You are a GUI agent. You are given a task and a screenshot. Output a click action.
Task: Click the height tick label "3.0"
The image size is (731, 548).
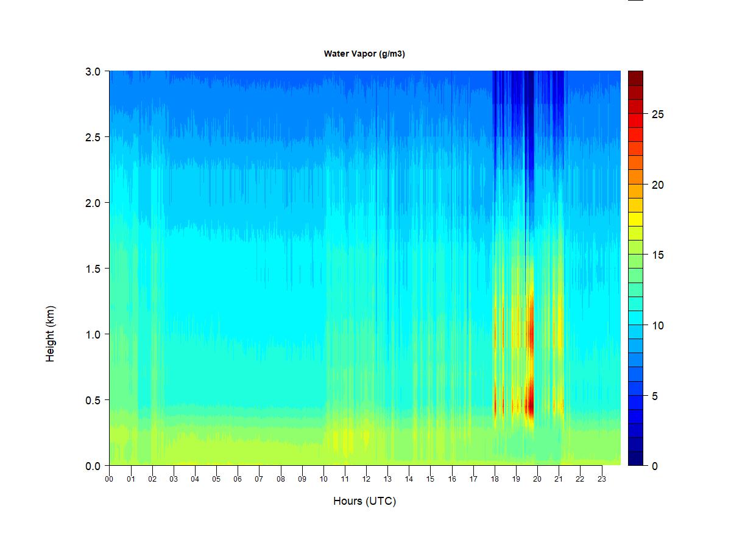[x=92, y=71]
